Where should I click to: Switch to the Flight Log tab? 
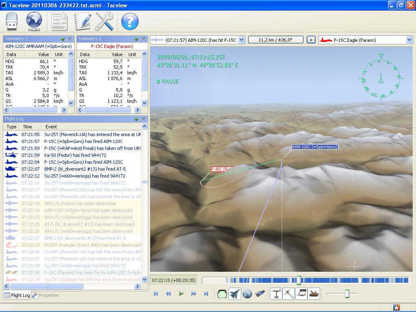click(17, 295)
